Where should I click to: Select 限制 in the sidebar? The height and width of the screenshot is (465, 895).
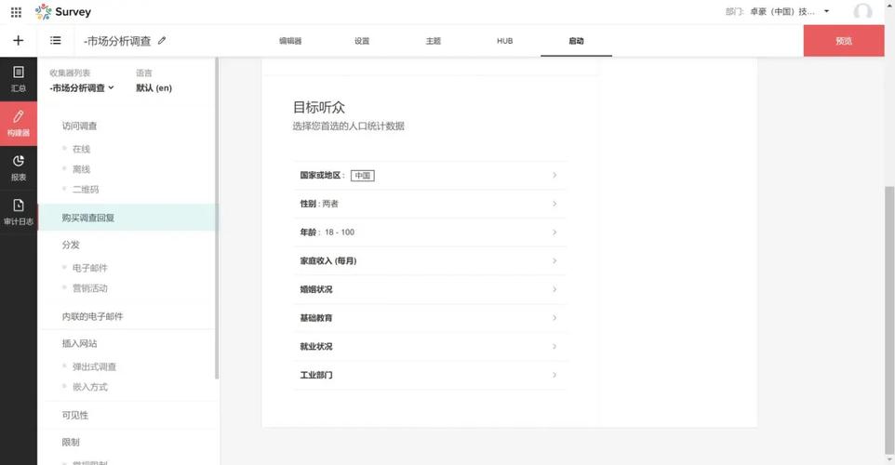pos(71,442)
